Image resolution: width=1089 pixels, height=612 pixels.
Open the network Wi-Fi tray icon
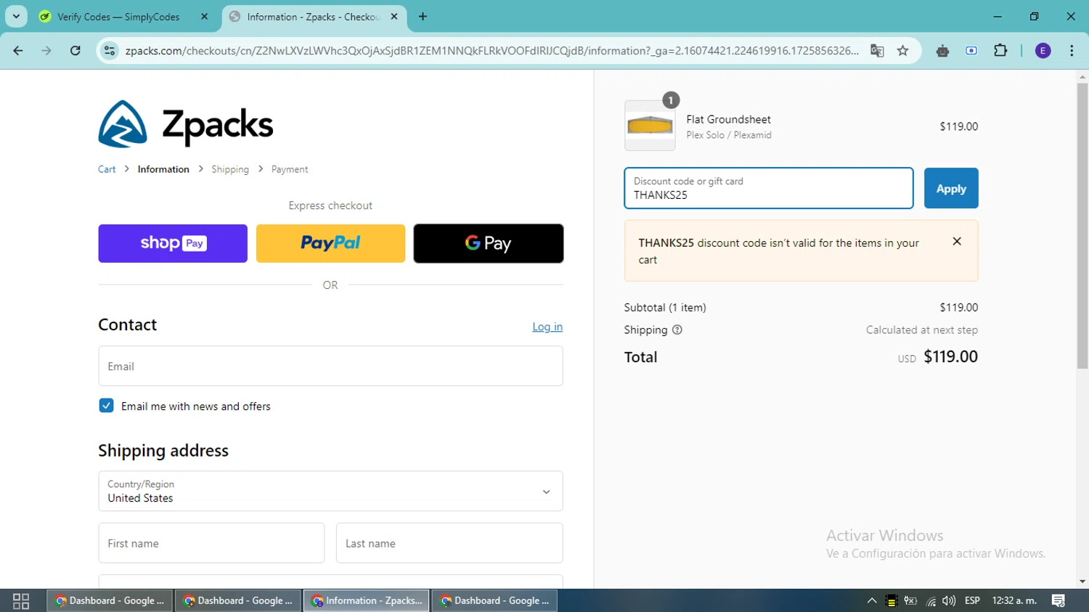click(931, 601)
